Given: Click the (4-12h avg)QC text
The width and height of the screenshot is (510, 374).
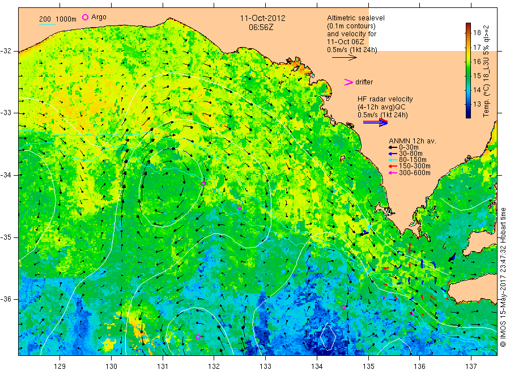Looking at the screenshot, I should tap(381, 107).
